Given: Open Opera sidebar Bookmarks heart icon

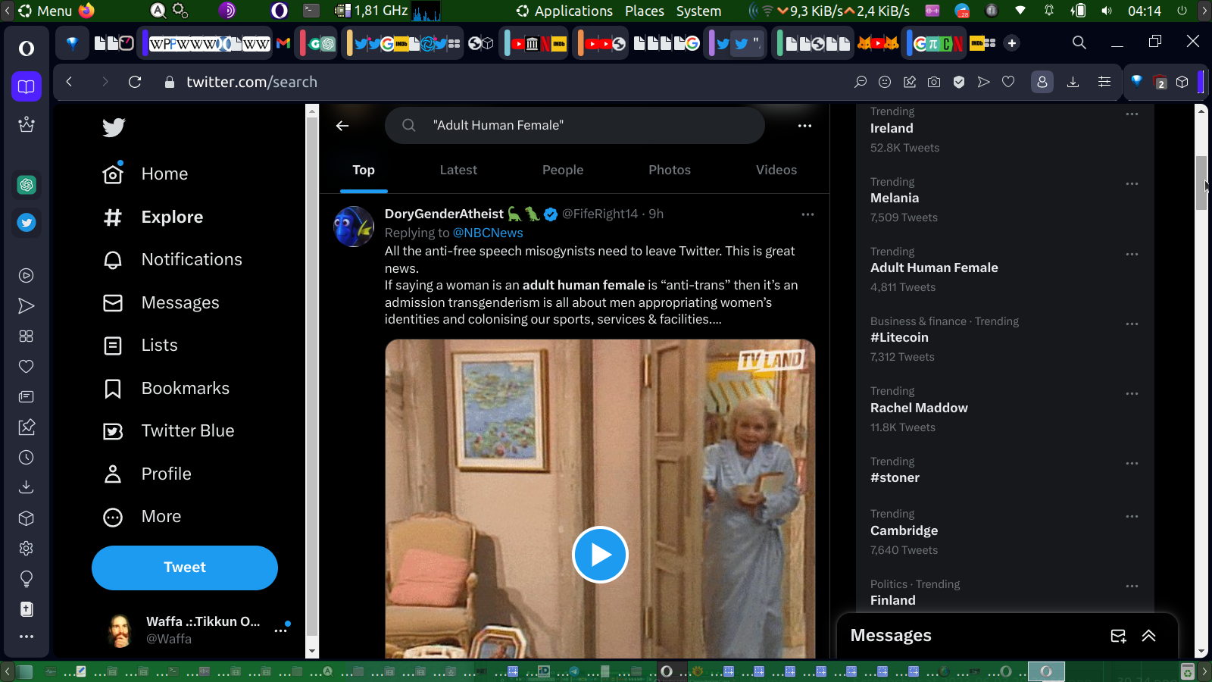Looking at the screenshot, I should click(27, 367).
